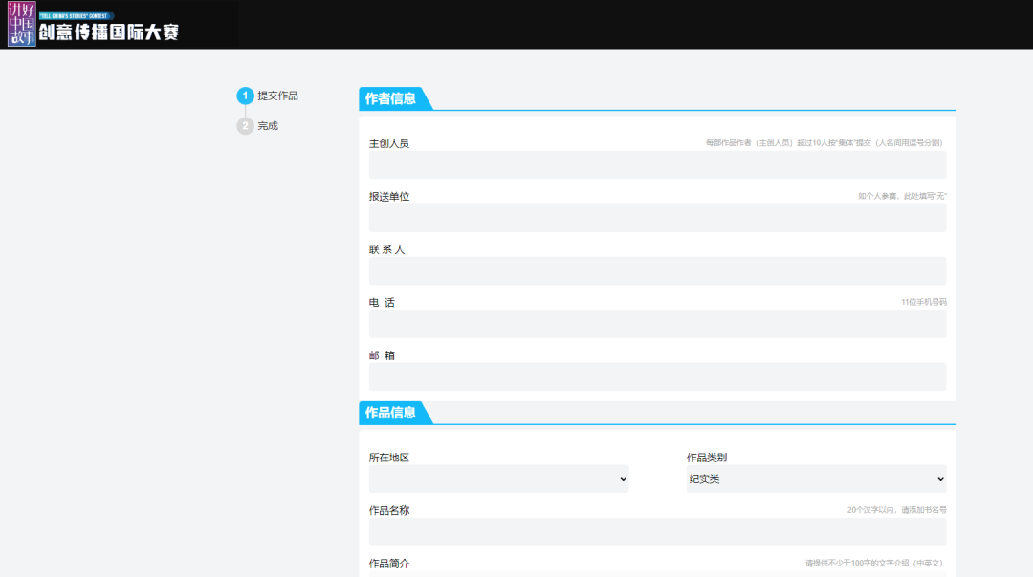This screenshot has width=1033, height=577.
Task: Click the 作品类别 field label
Action: tap(707, 458)
